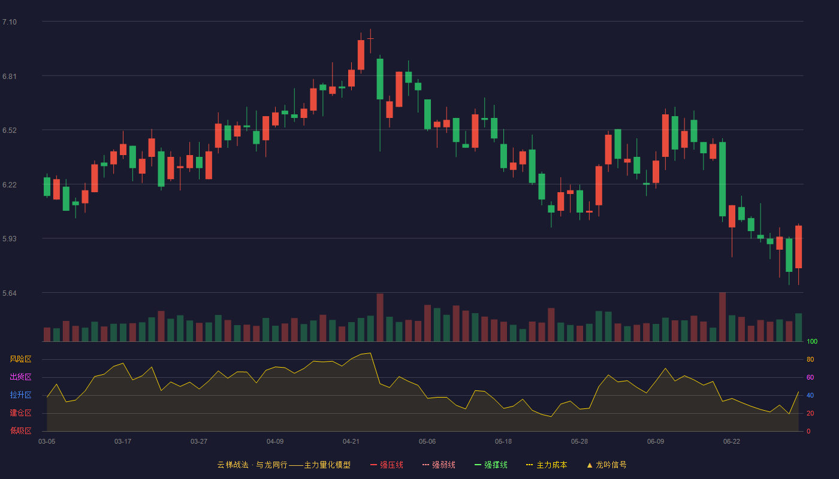Click the 40 indicator scale value

[x=810, y=395]
